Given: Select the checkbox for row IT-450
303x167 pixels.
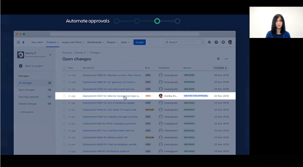Looking at the screenshot, I should [x=64, y=75].
